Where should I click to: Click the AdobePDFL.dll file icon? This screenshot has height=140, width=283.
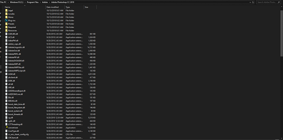[6, 54]
